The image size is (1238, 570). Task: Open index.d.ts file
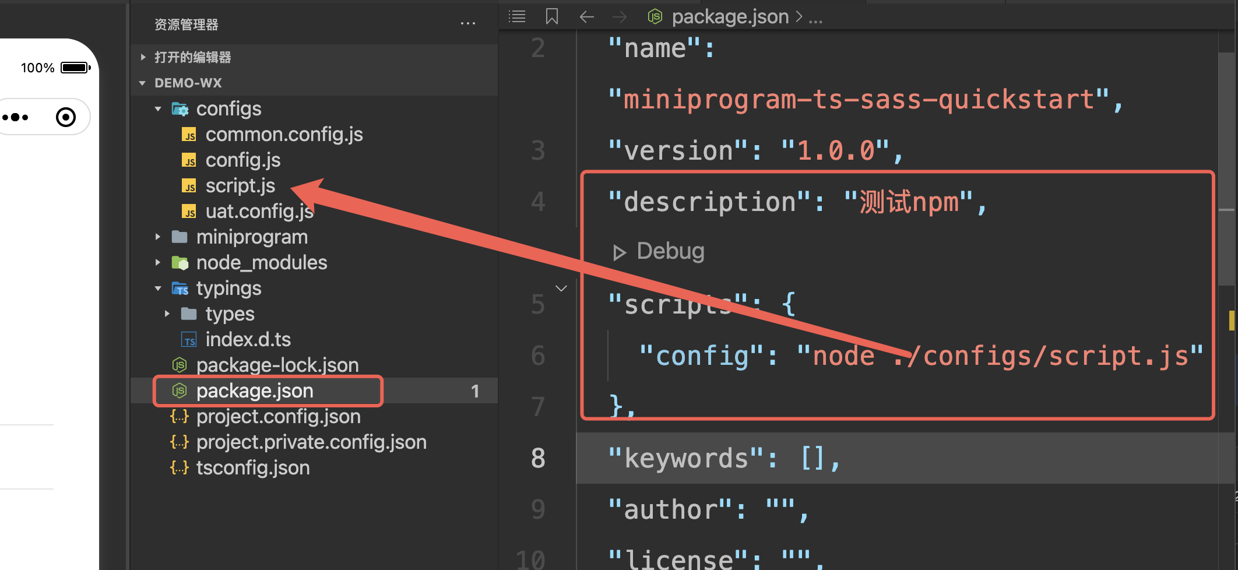tap(248, 340)
